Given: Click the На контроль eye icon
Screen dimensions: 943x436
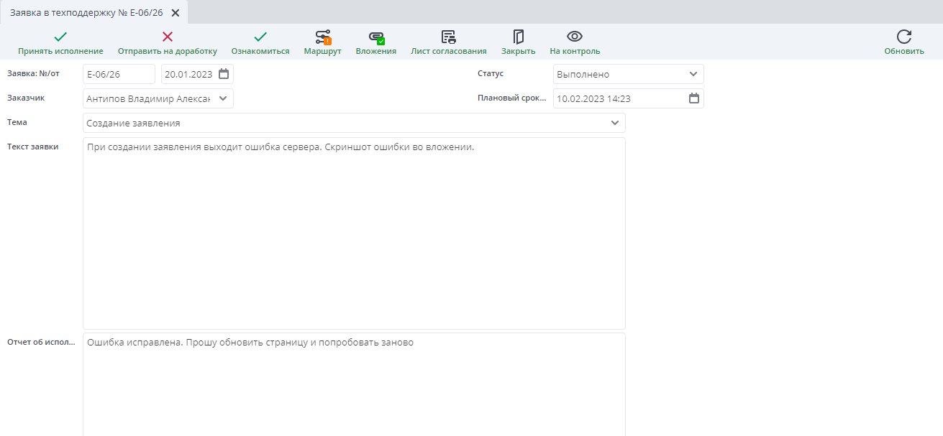Looking at the screenshot, I should point(575,37).
